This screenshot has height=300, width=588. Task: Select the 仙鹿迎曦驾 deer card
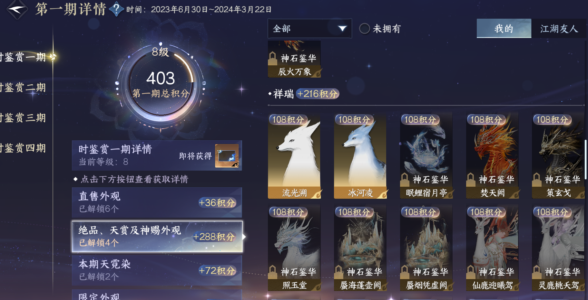click(492, 248)
